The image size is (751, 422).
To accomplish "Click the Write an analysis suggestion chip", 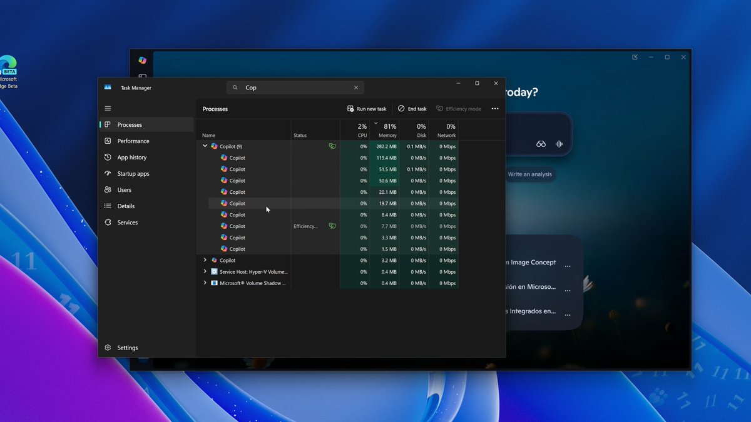I will (x=529, y=174).
